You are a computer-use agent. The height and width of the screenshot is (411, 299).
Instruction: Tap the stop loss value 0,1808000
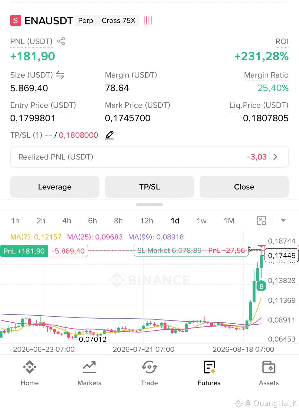point(79,135)
